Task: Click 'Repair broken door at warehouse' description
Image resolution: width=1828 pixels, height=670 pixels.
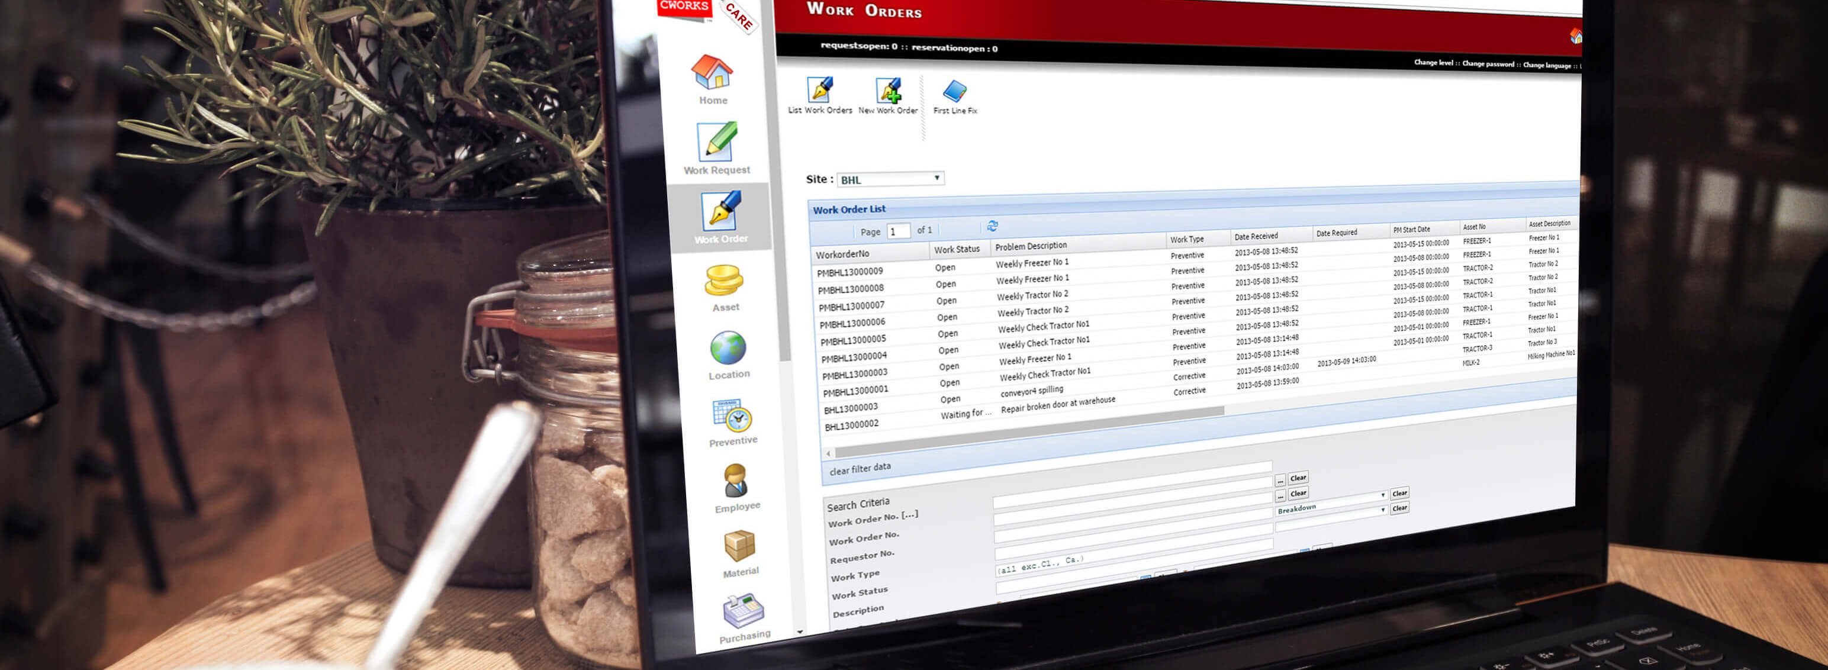Action: [x=1057, y=405]
